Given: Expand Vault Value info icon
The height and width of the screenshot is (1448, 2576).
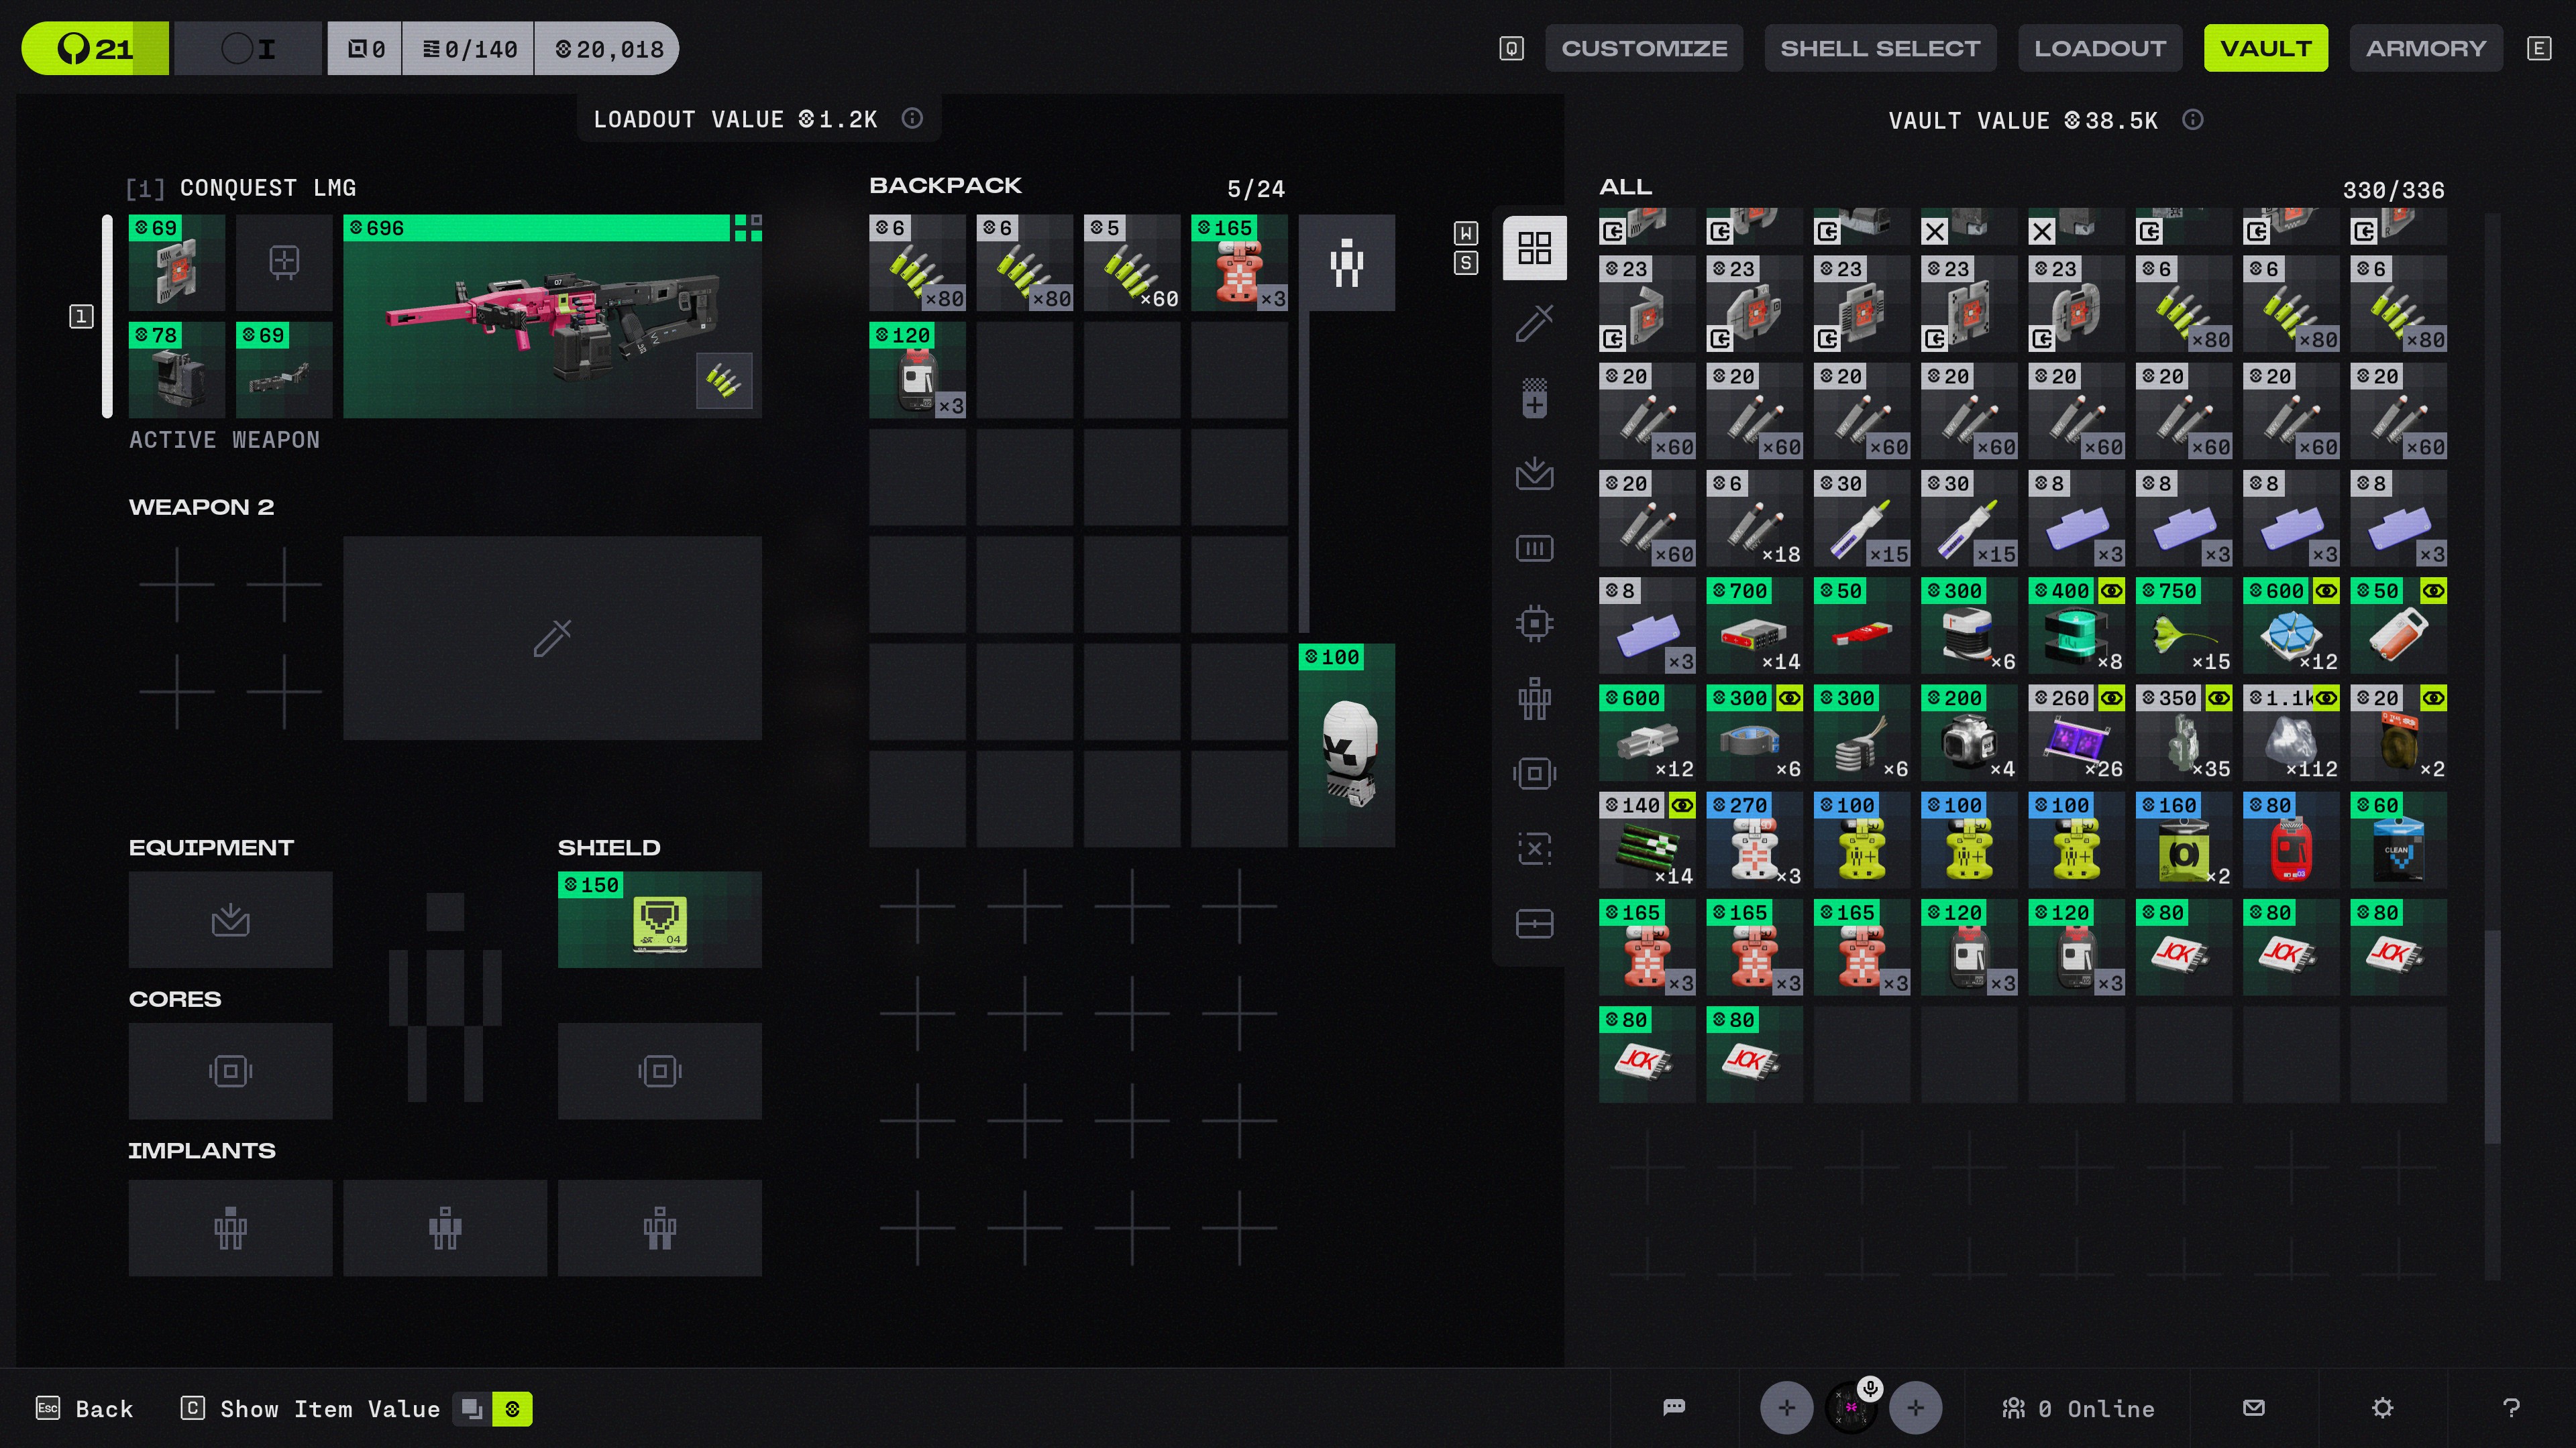Looking at the screenshot, I should tap(2192, 120).
